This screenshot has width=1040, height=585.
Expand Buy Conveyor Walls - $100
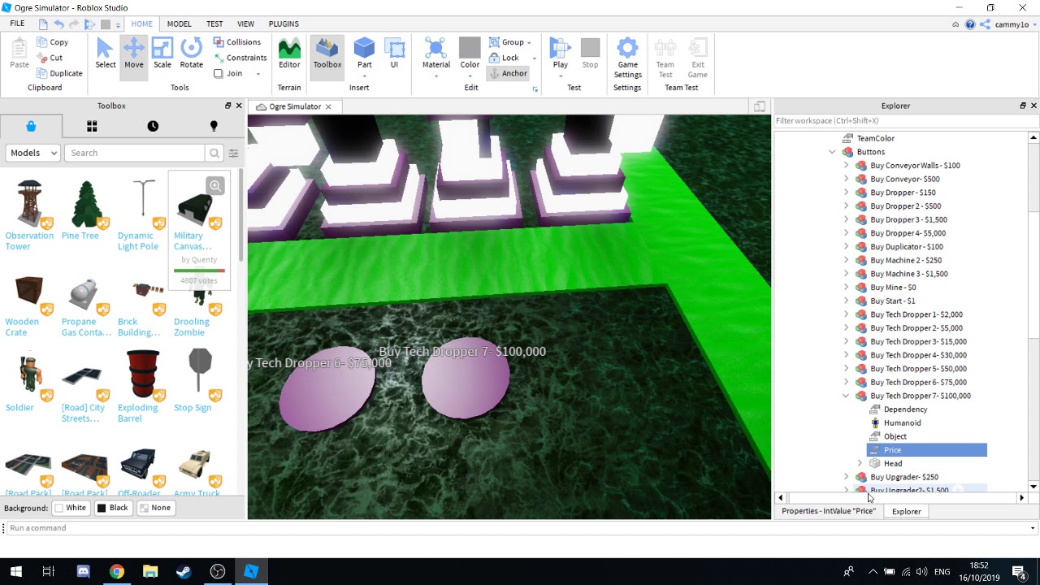[846, 166]
